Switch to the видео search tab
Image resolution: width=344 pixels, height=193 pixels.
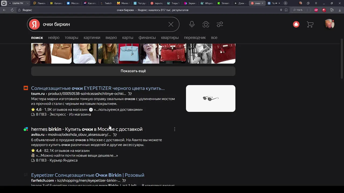pyautogui.click(x=111, y=38)
